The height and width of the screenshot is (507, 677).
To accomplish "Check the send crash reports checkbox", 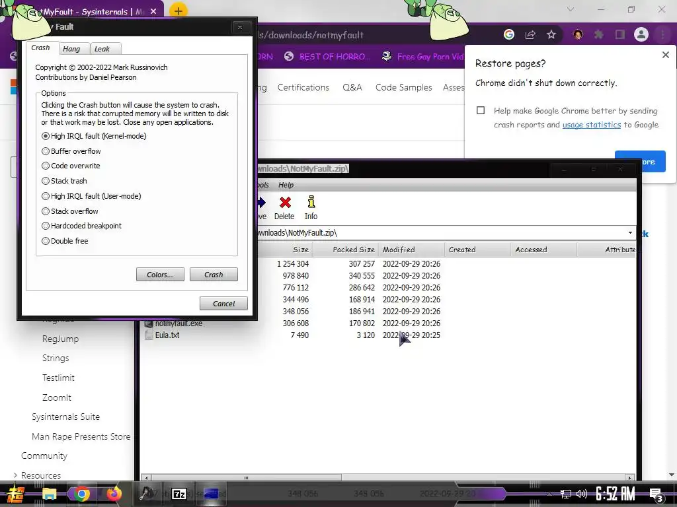I will 481,110.
